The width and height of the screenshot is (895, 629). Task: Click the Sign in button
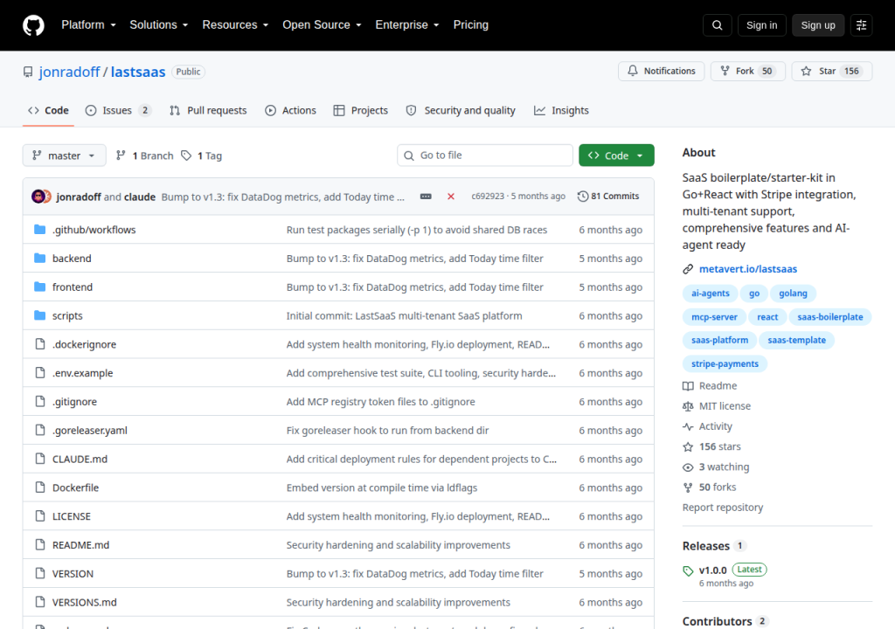[x=761, y=25]
